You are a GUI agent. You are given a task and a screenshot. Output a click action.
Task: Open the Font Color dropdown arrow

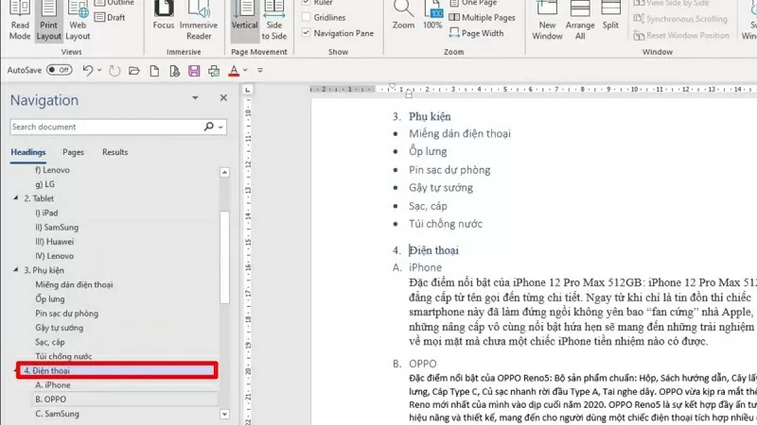pyautogui.click(x=245, y=70)
